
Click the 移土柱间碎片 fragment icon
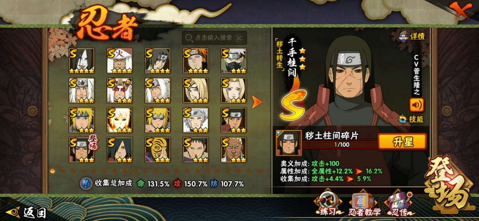tap(288, 143)
